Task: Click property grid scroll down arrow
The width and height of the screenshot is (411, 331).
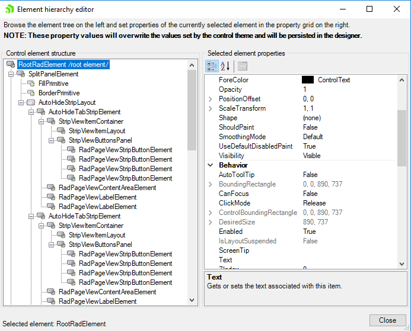Action: 402,263
